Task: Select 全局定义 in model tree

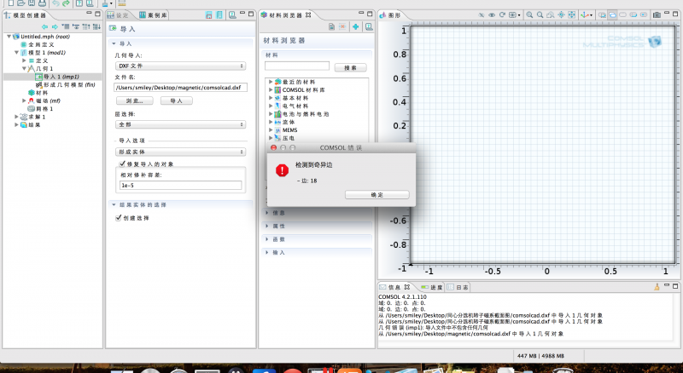Action: tap(41, 44)
